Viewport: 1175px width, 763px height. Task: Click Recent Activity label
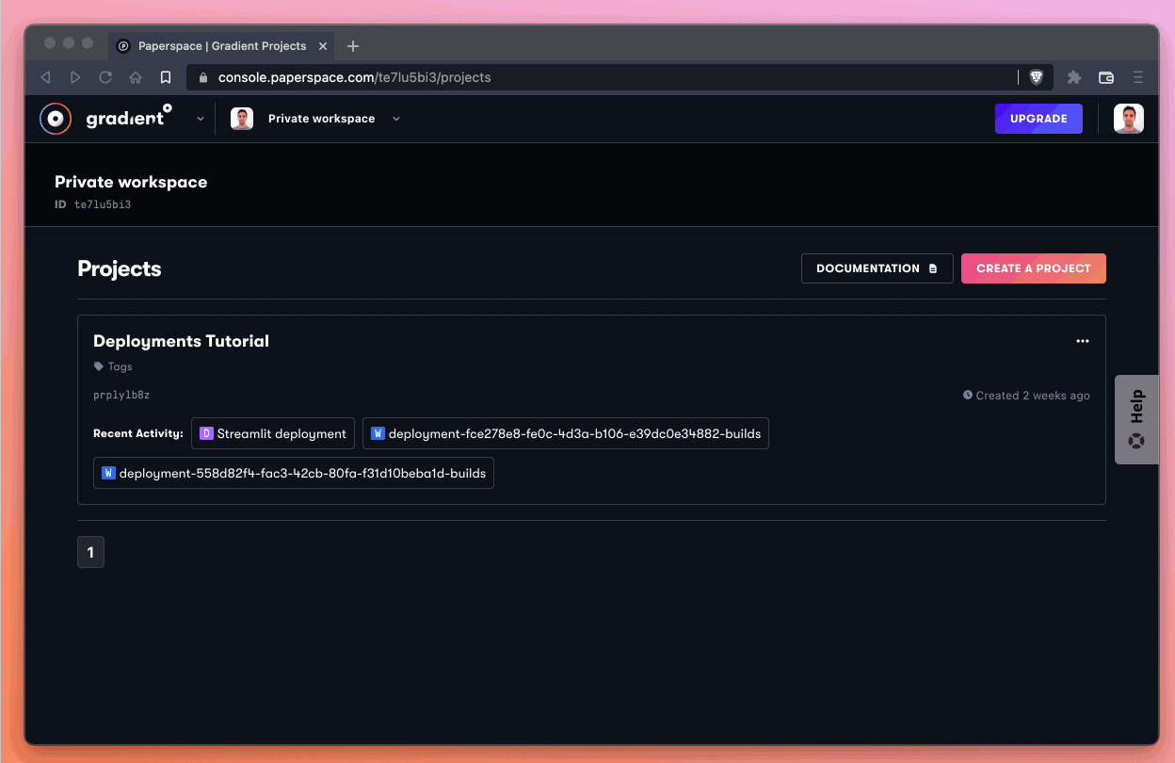coord(138,433)
